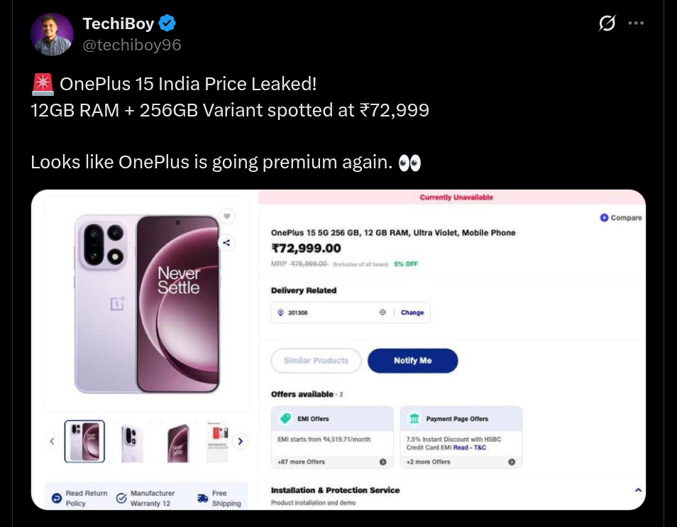677x527 pixels.
Task: Click the wishlist heart icon on product image
Action: [226, 216]
